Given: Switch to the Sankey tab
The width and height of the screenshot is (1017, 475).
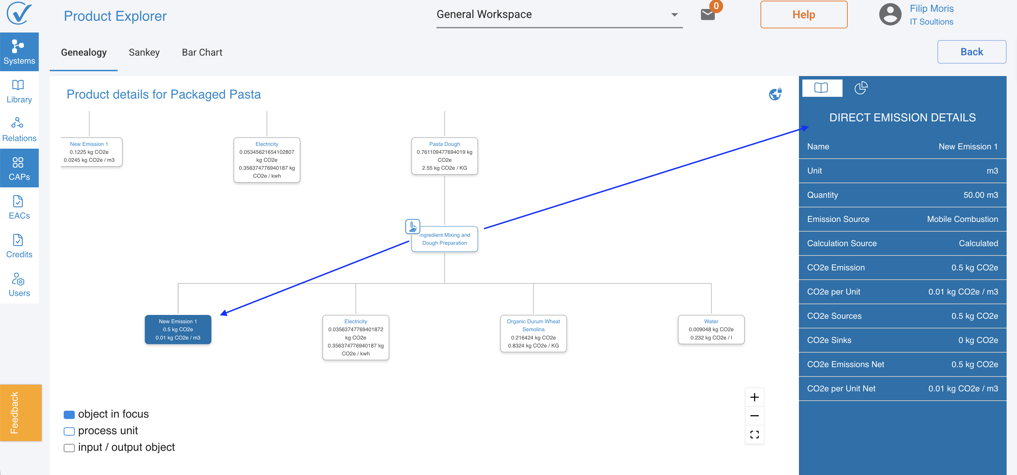Looking at the screenshot, I should point(144,53).
